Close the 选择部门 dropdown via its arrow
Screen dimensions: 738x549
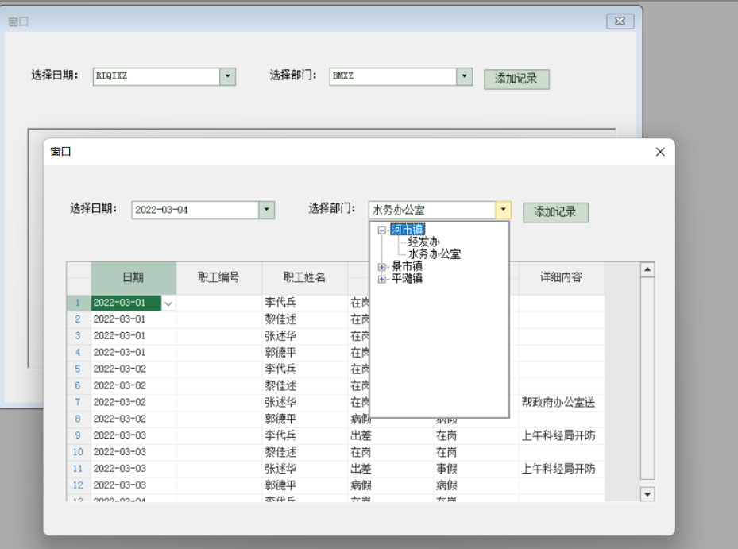pyautogui.click(x=504, y=211)
